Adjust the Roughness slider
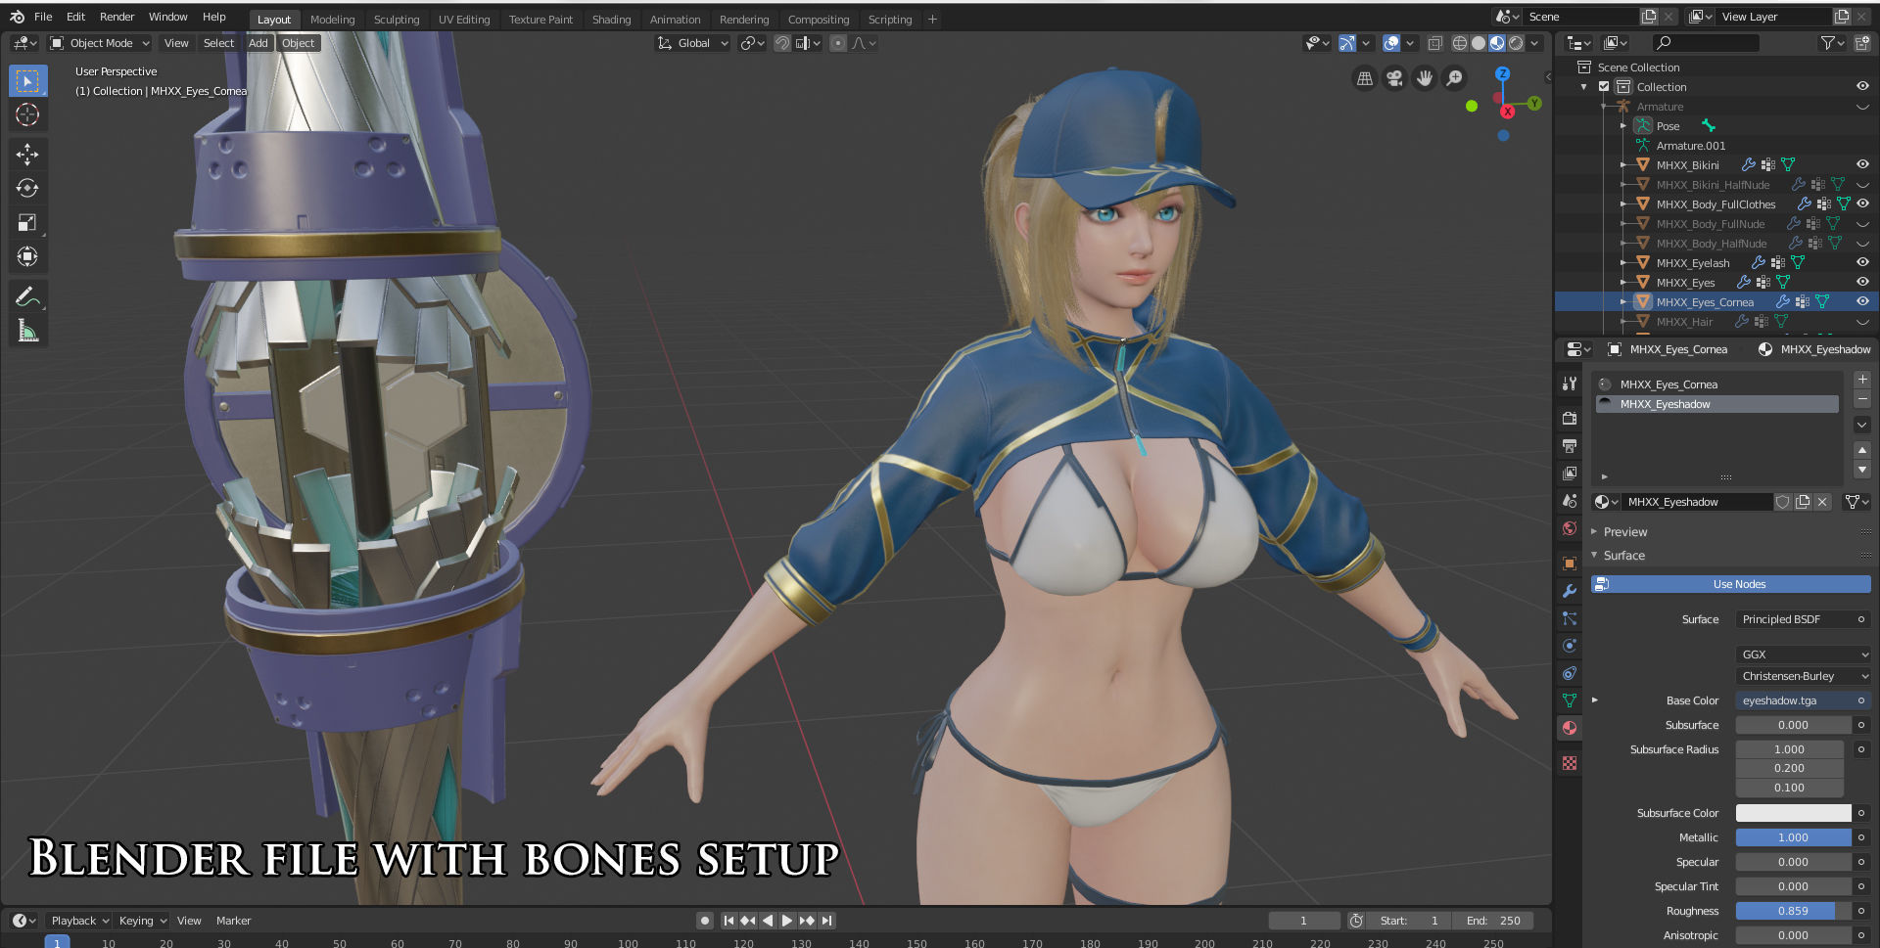Screen dimensions: 1880x948 point(1793,911)
